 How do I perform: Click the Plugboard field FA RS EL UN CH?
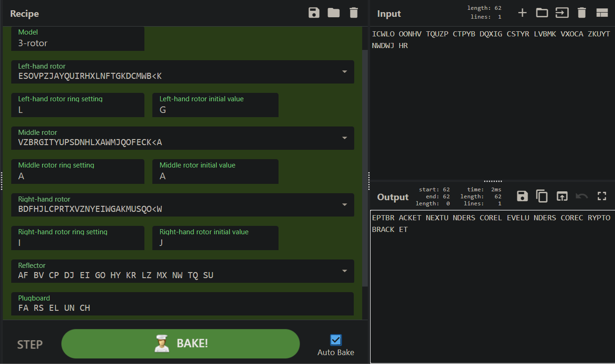(x=182, y=304)
